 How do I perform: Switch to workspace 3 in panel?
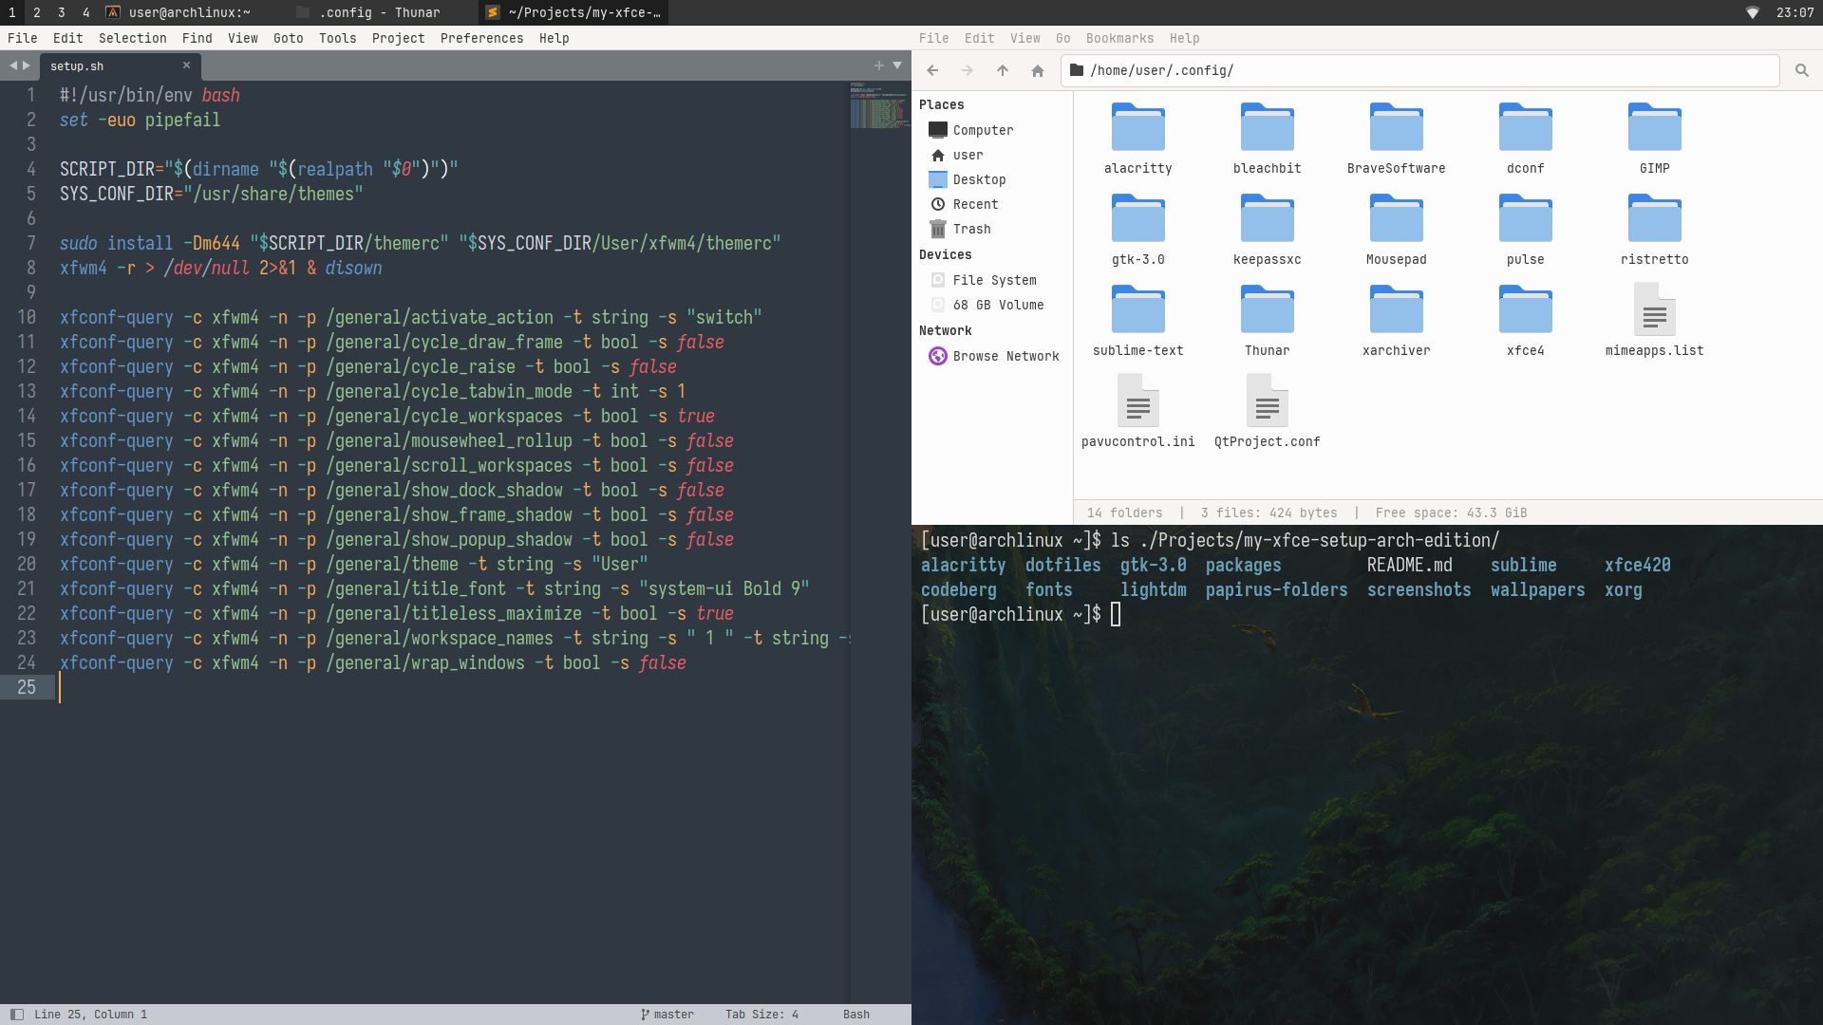(x=61, y=12)
